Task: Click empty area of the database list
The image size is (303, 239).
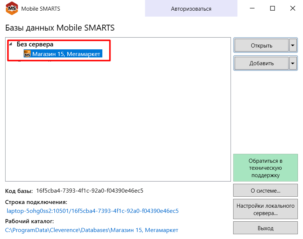Action: (x=118, y=119)
